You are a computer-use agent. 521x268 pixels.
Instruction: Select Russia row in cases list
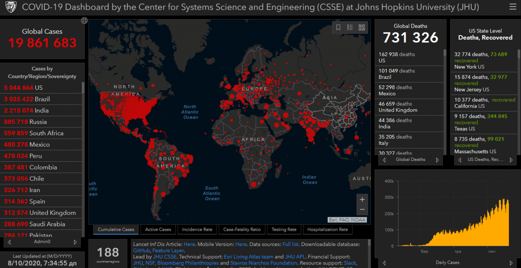41,121
